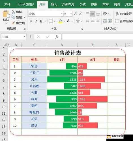Click the Copy icon
This screenshot has width=133, height=141.
point(13,17)
